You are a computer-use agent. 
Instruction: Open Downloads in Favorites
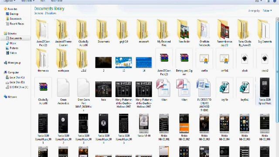click(x=15, y=19)
